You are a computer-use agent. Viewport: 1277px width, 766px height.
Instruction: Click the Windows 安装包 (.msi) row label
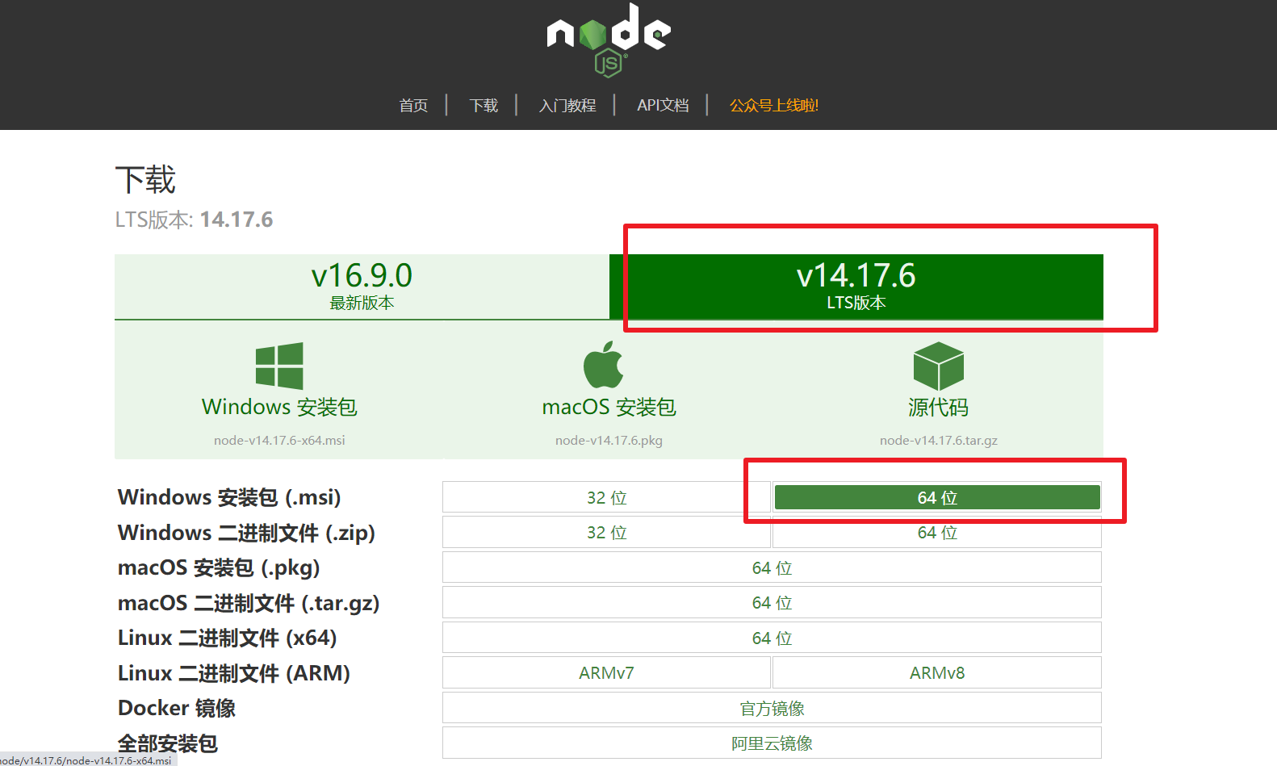(229, 497)
